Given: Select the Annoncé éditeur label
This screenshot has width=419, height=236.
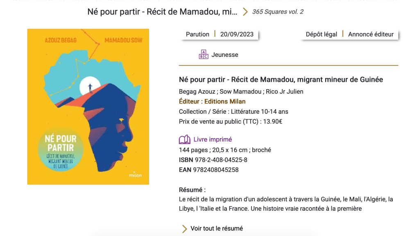Looking at the screenshot, I should 371,34.
